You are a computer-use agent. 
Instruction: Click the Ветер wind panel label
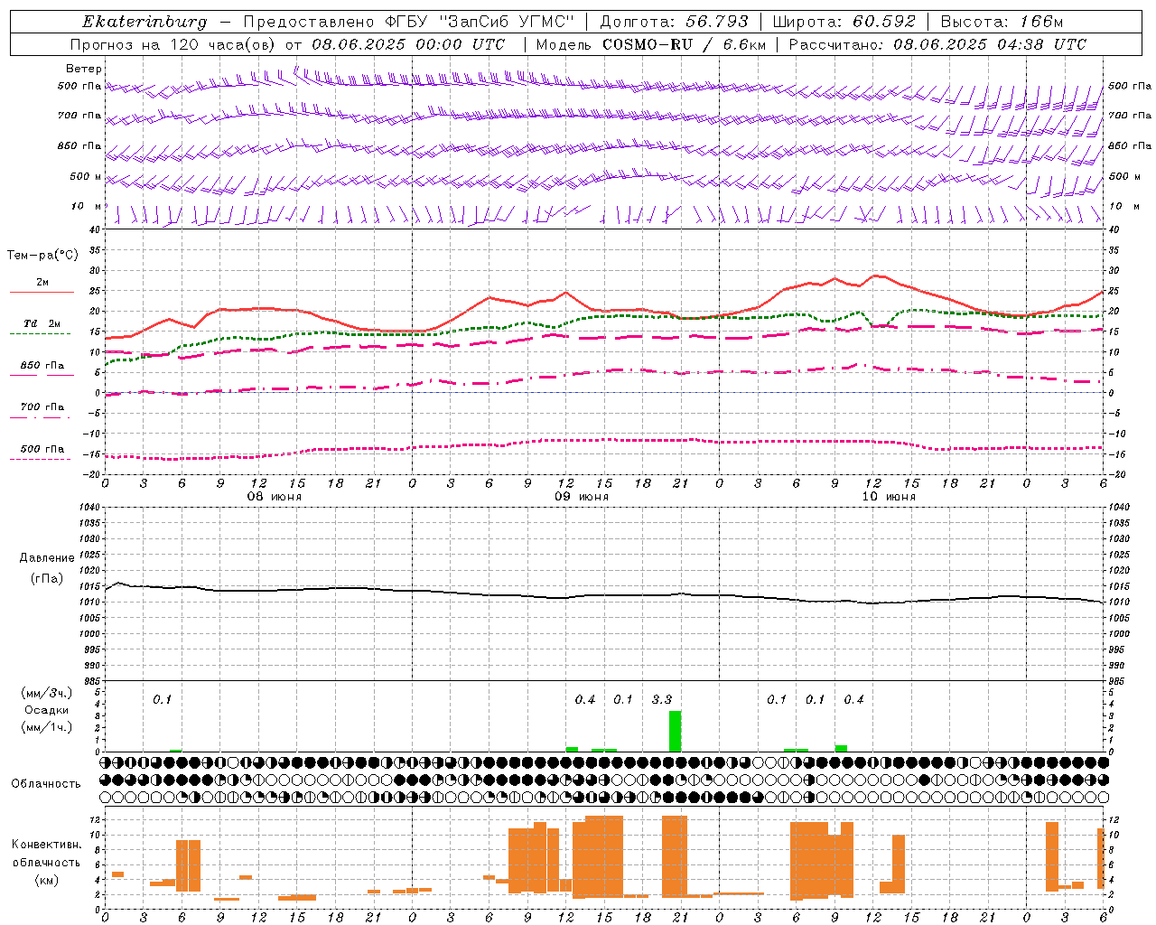click(84, 69)
